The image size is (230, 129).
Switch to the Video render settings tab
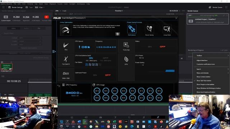14,28
